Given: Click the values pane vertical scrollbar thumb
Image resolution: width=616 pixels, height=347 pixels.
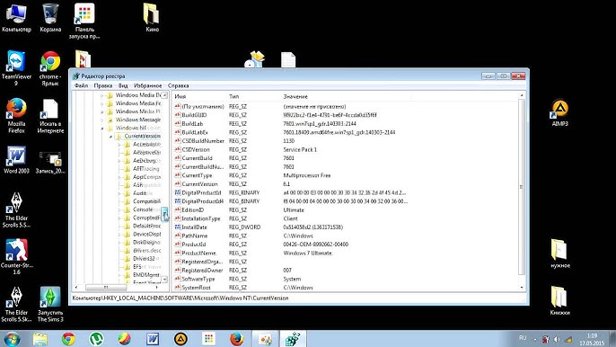Looking at the screenshot, I should 522,187.
